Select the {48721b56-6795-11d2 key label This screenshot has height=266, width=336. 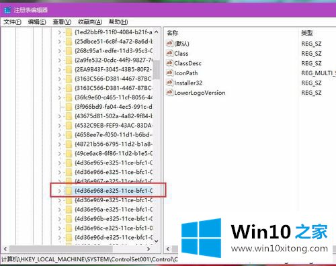pyautogui.click(x=114, y=144)
